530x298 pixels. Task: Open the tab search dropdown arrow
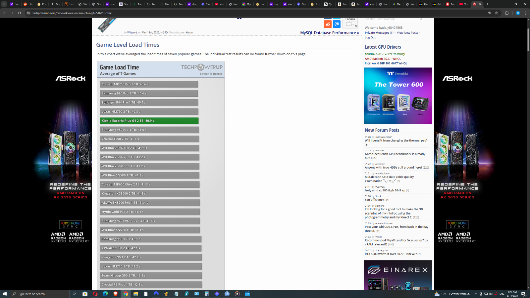4,4
